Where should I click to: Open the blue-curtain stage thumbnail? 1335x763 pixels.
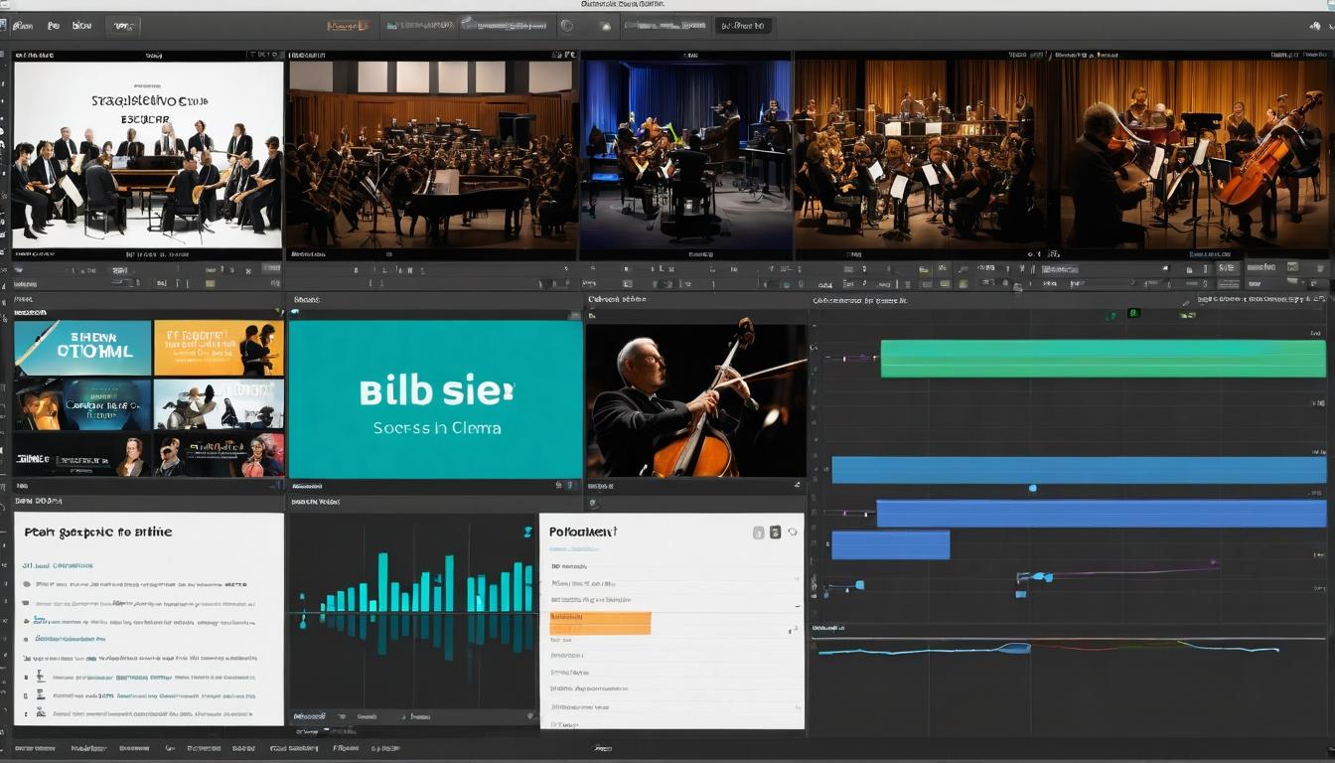click(686, 155)
